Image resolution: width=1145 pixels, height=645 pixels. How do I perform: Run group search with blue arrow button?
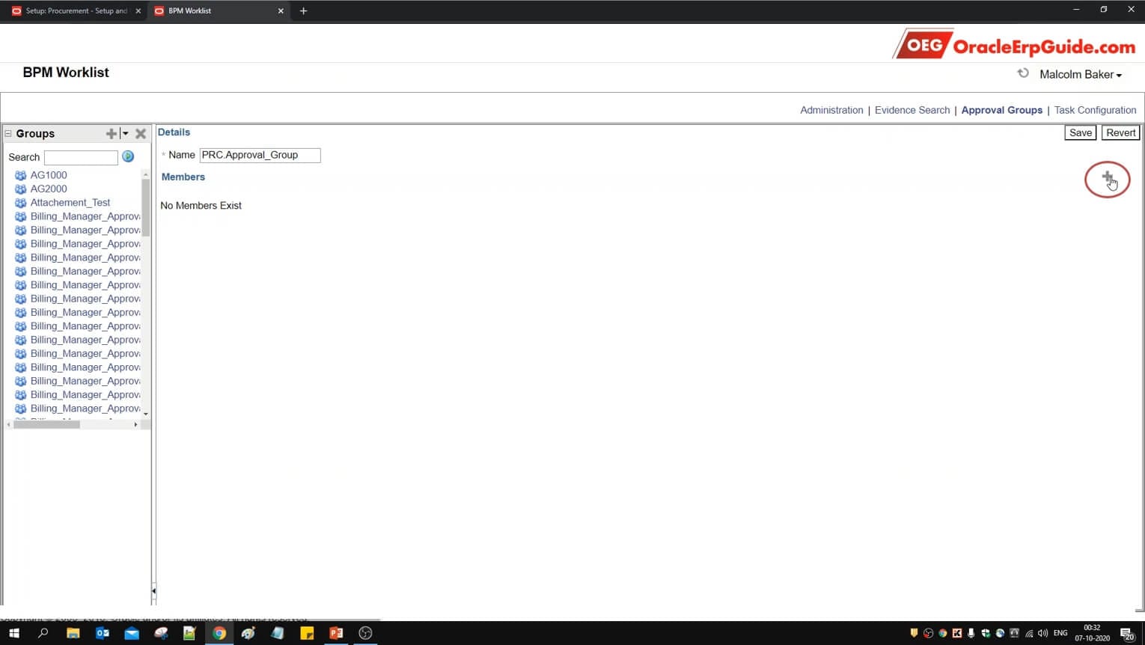point(128,156)
